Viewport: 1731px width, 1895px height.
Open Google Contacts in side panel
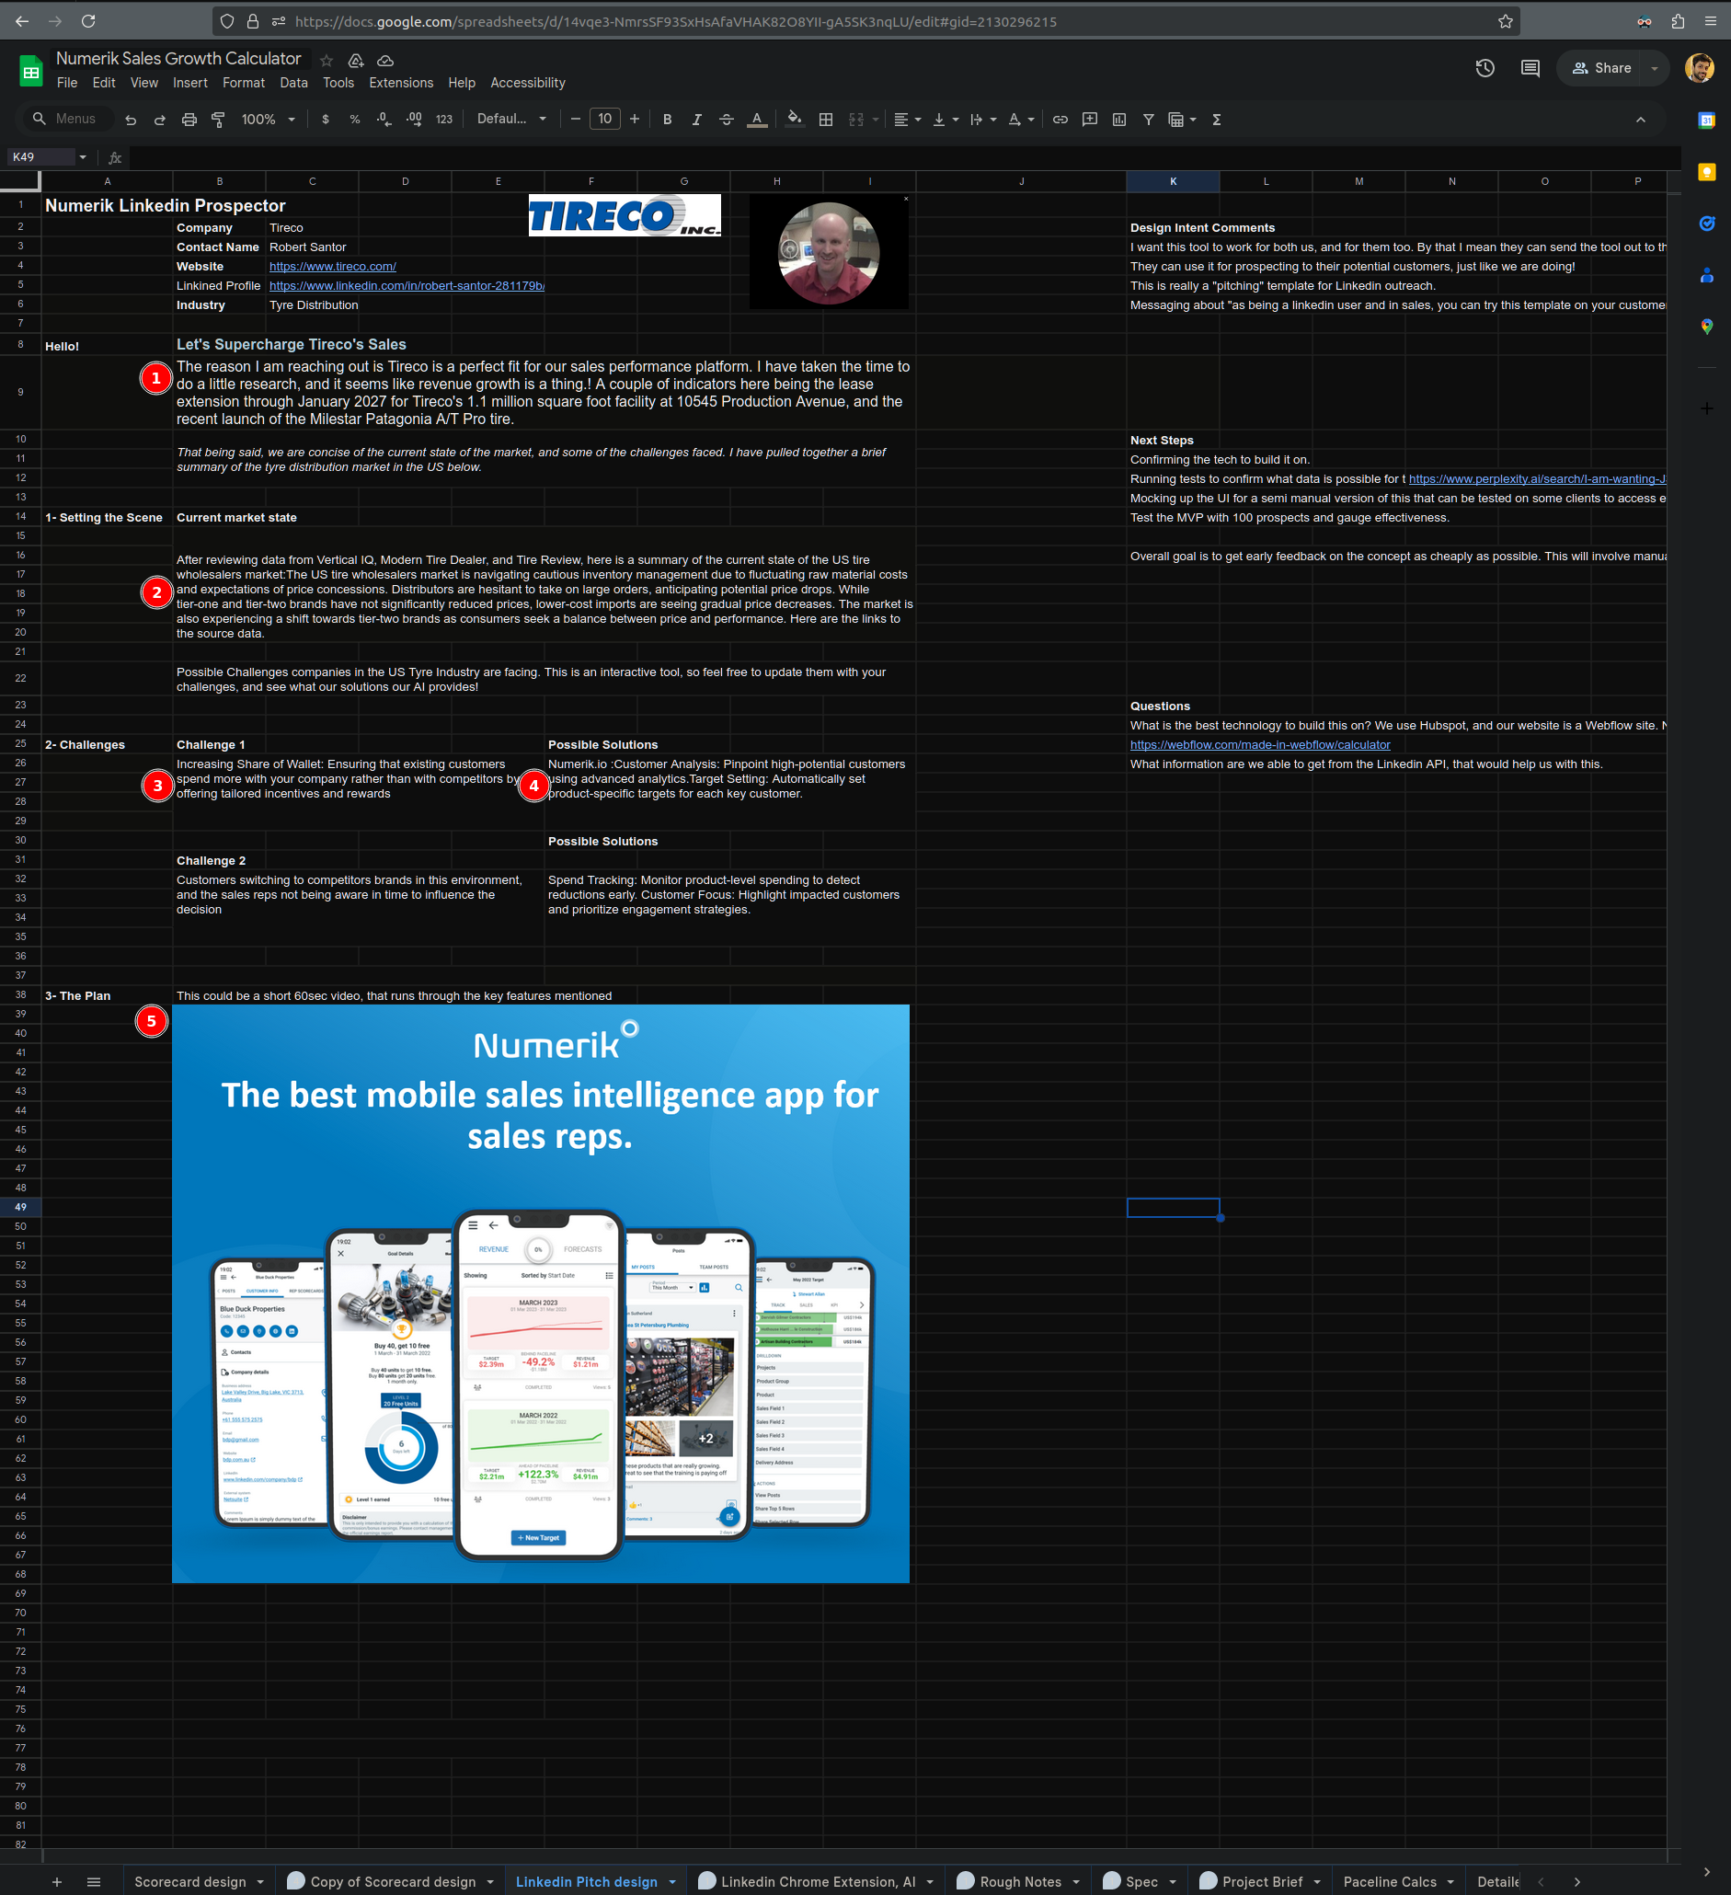point(1706,275)
